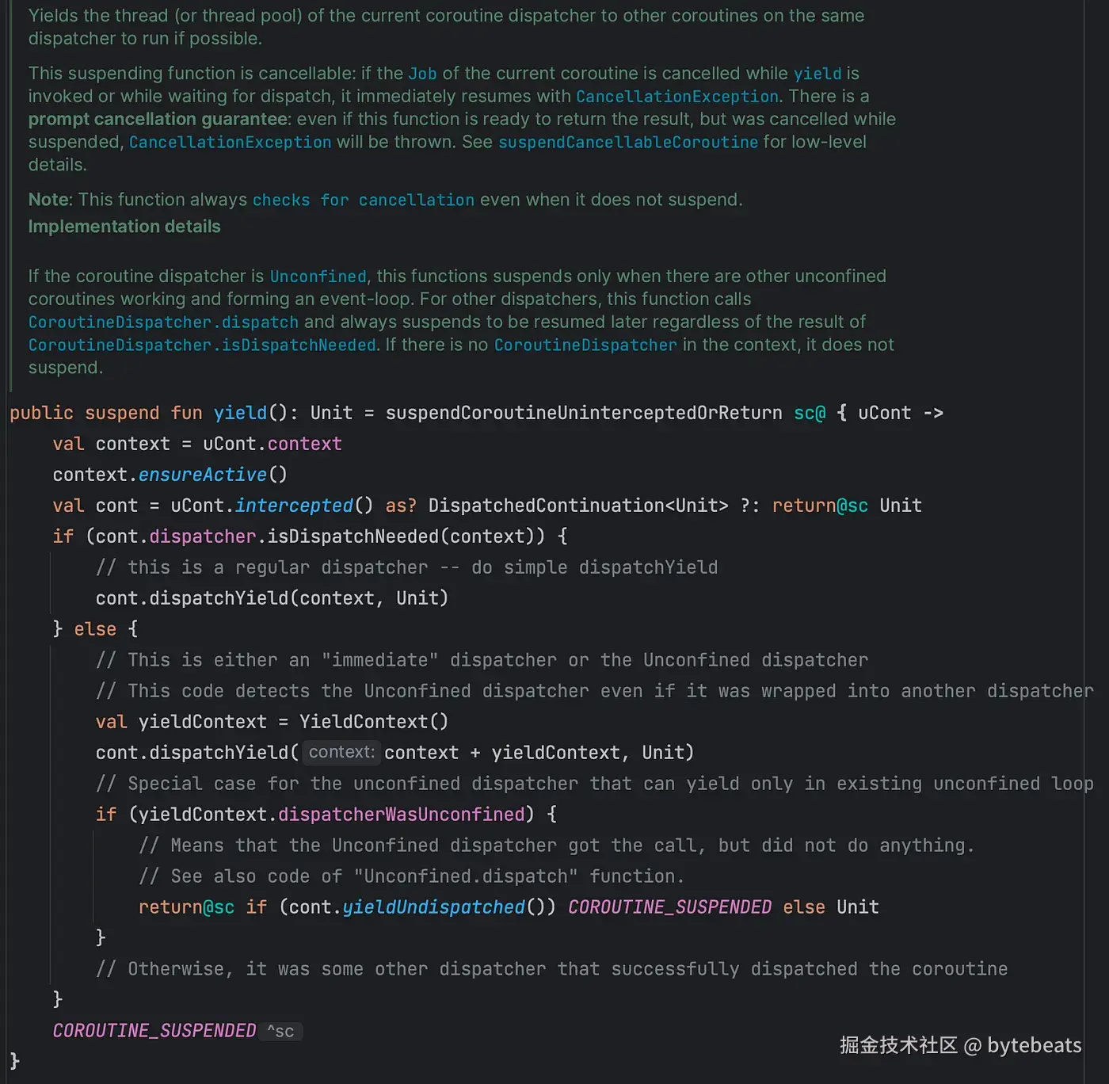Screen dimensions: 1109x1084
Task: Click isDispatchNeeded(context) call in code
Action: [x=406, y=536]
